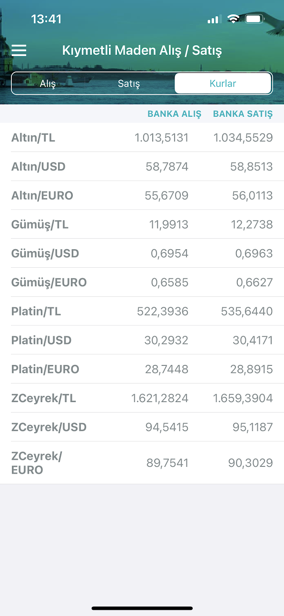Select the ZCeyrek/TL row
This screenshot has height=616, width=284.
pos(142,398)
